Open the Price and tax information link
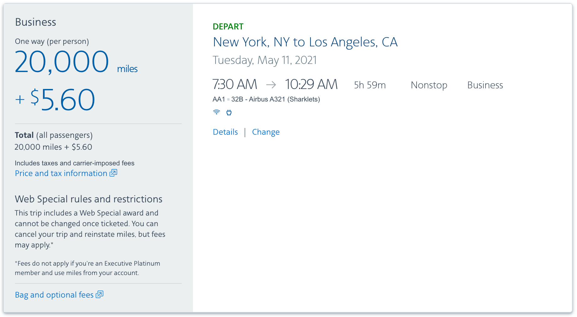The height and width of the screenshot is (317, 577). [61, 173]
